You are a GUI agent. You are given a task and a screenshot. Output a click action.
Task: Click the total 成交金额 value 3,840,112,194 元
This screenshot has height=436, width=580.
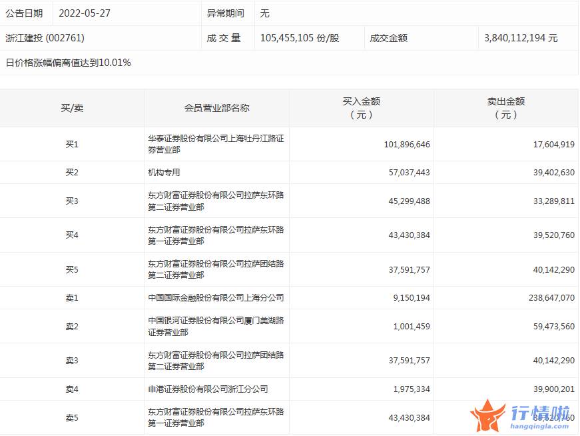coord(521,38)
